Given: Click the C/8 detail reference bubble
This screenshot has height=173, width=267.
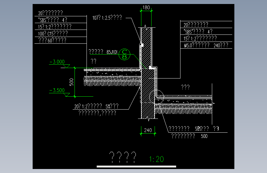Looking at the screenshot, I should [x=124, y=54].
